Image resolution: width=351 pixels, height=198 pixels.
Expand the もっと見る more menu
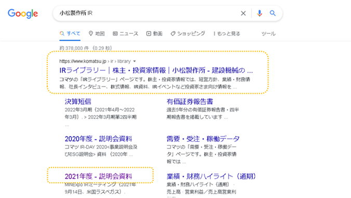click(x=227, y=34)
